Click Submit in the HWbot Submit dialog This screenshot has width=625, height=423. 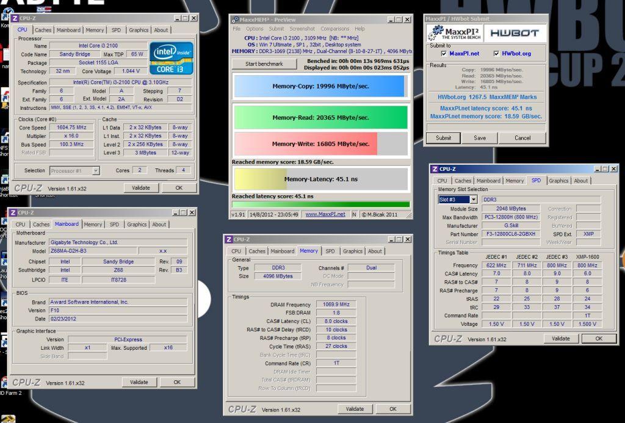tap(443, 138)
